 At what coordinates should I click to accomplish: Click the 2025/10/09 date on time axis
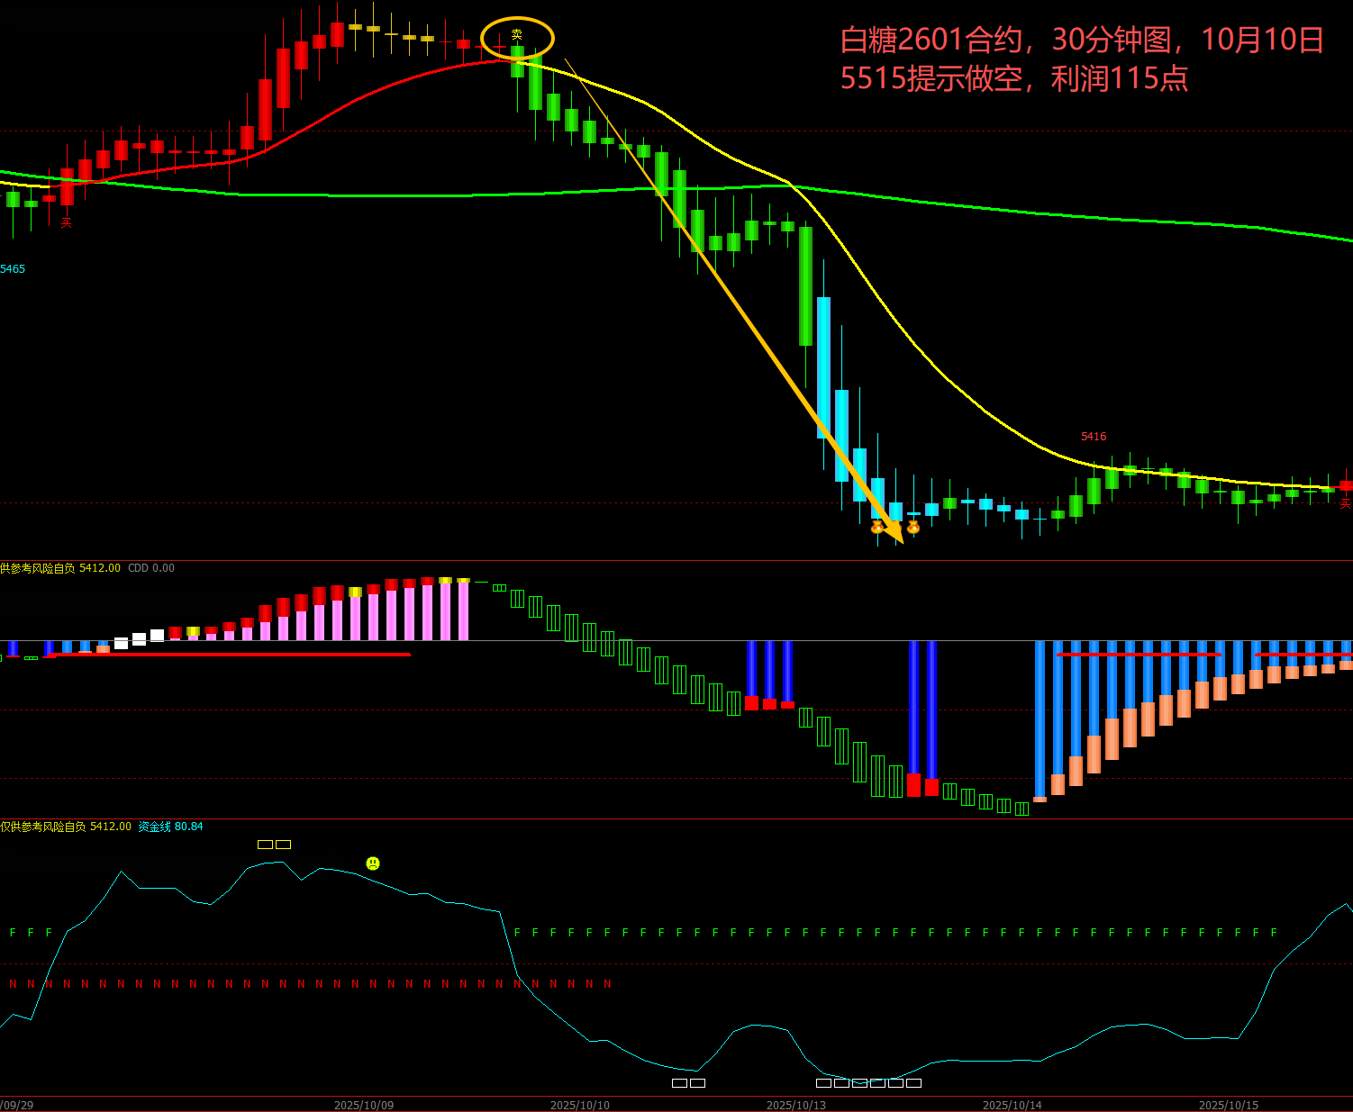coord(364,1105)
